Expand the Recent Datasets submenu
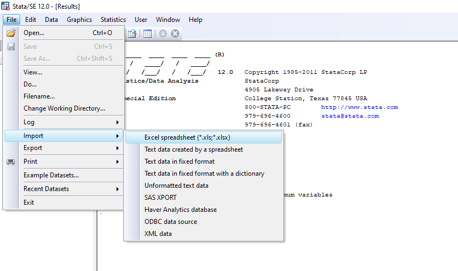This screenshot has width=458, height=271. 63,189
